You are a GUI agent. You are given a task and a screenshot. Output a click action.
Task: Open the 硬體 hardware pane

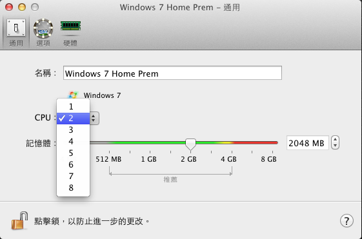click(x=70, y=33)
